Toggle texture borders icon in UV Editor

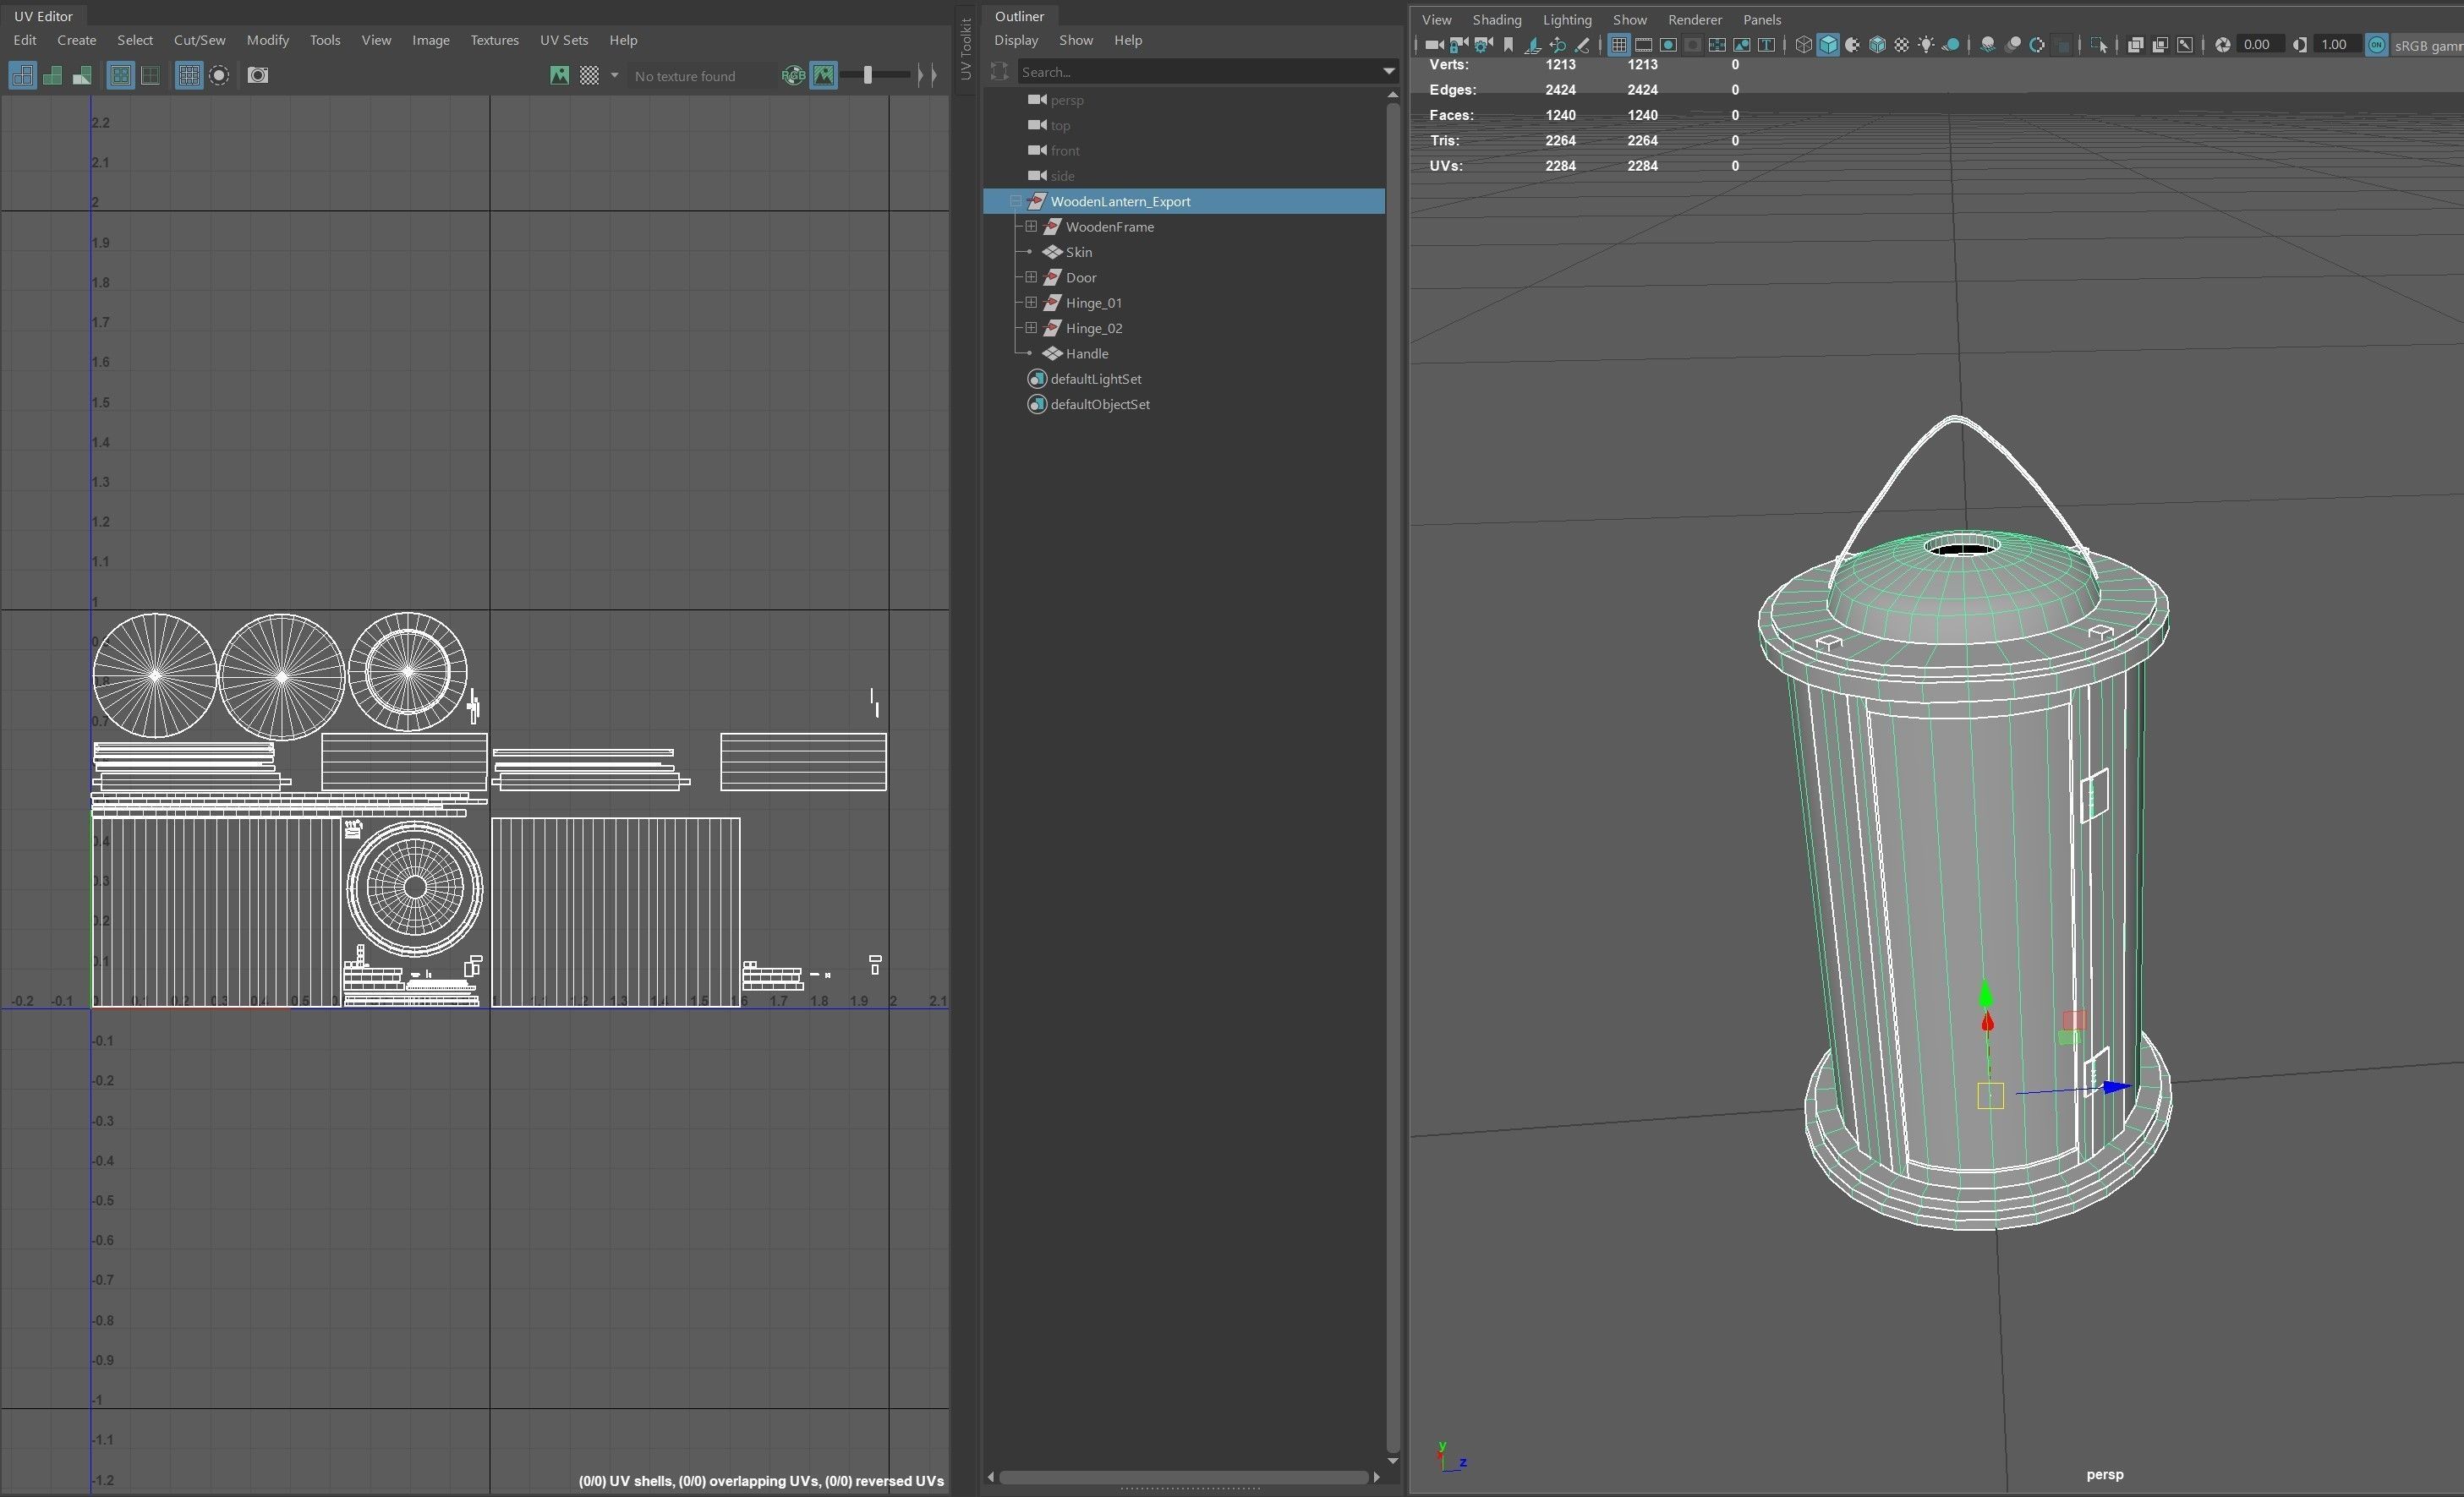(120, 75)
